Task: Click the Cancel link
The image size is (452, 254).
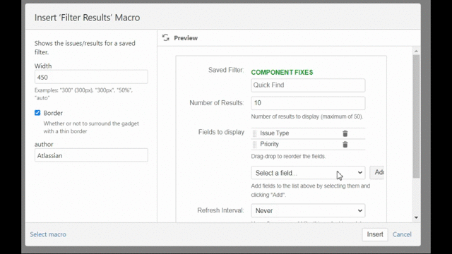Action: pos(402,234)
